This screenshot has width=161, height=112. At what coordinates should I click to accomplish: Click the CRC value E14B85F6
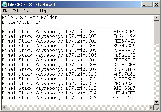(x=124, y=32)
